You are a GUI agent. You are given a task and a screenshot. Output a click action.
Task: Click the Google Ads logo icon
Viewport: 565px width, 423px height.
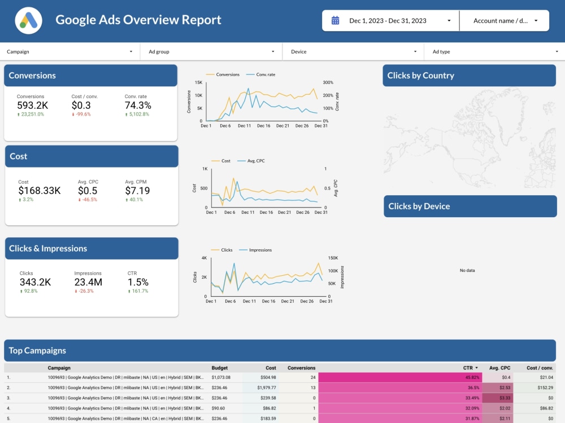[x=28, y=20]
